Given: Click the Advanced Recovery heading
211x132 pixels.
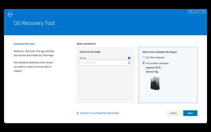Looking at the screenshot, I should point(24,44).
